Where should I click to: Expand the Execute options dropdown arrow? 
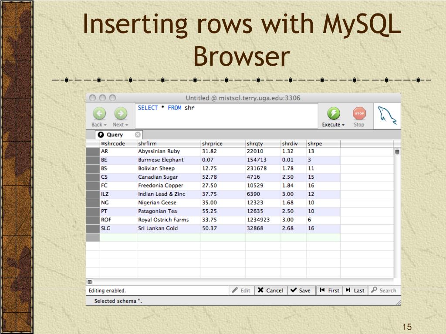click(x=343, y=125)
